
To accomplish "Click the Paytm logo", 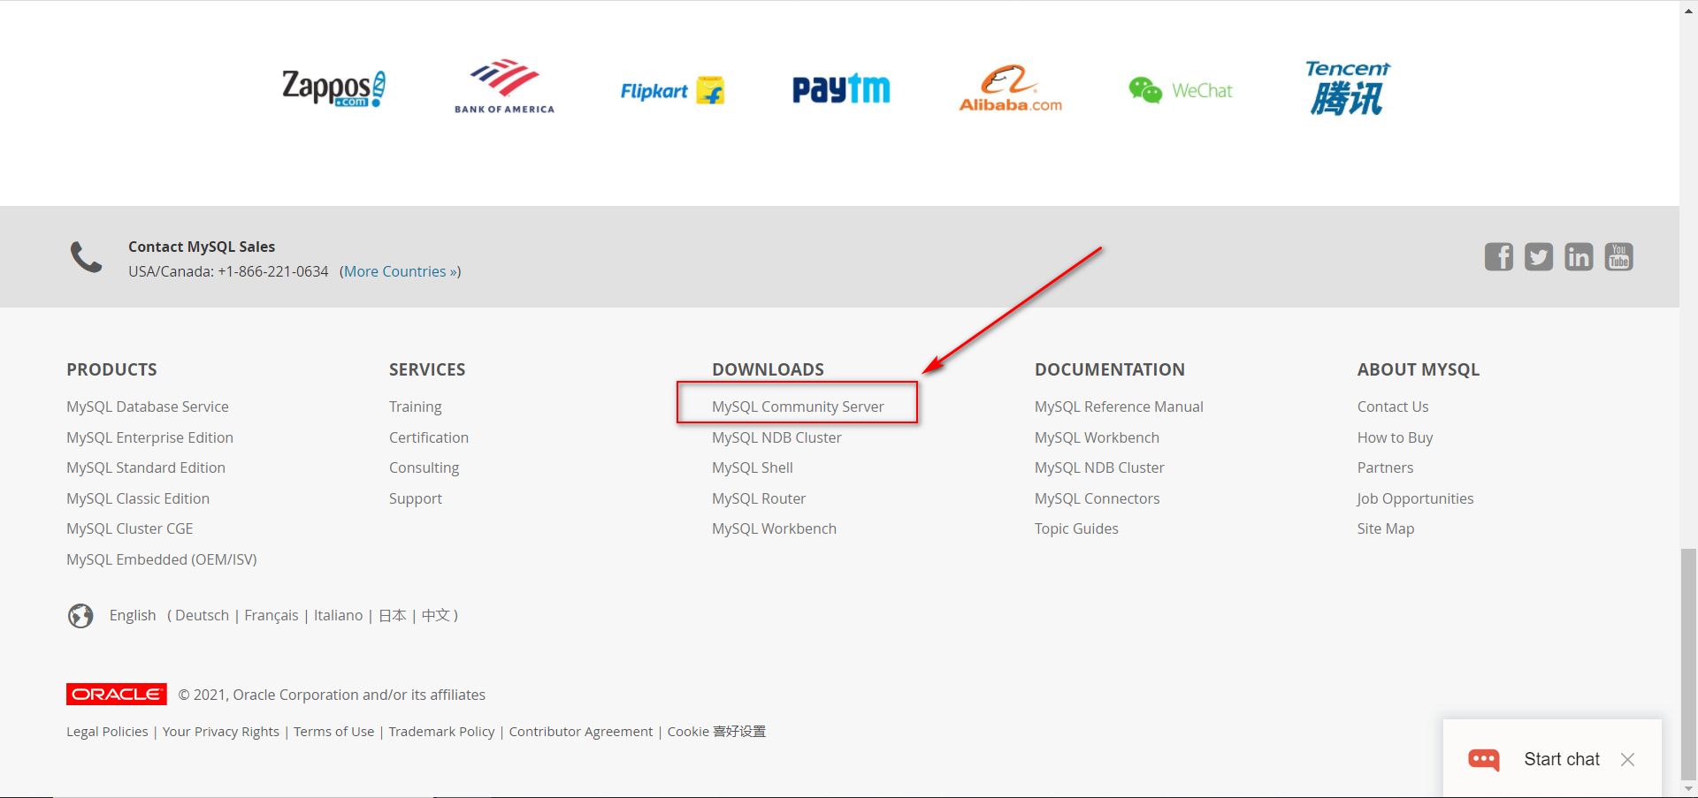I will tap(841, 89).
